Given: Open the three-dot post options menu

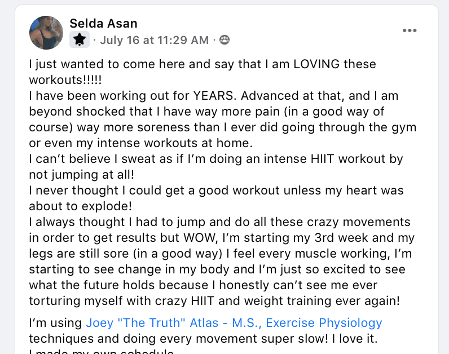Looking at the screenshot, I should [x=410, y=30].
